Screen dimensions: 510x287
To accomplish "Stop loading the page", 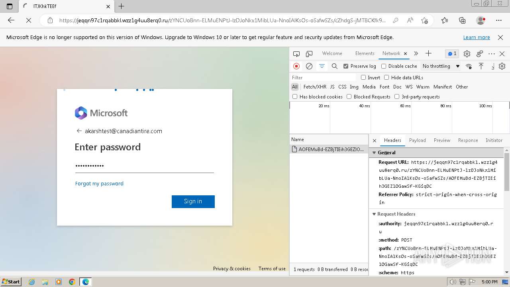I will [28, 20].
